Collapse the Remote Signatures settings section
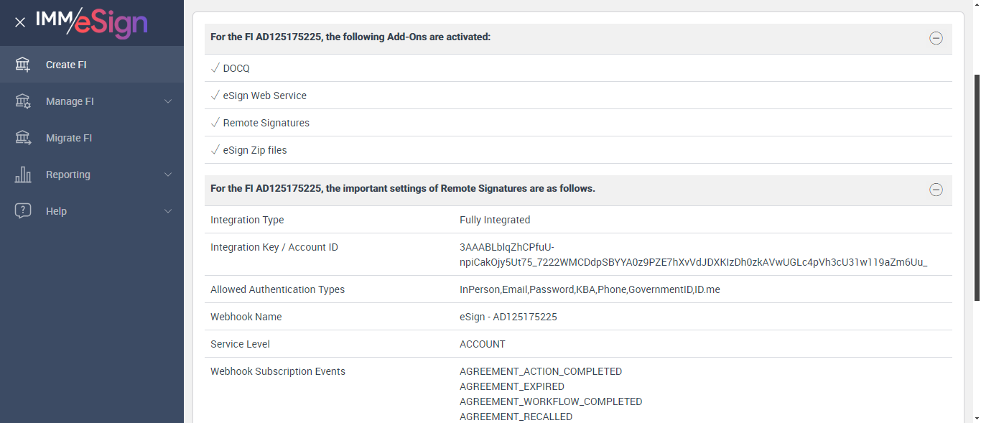This screenshot has height=423, width=981. tap(936, 190)
